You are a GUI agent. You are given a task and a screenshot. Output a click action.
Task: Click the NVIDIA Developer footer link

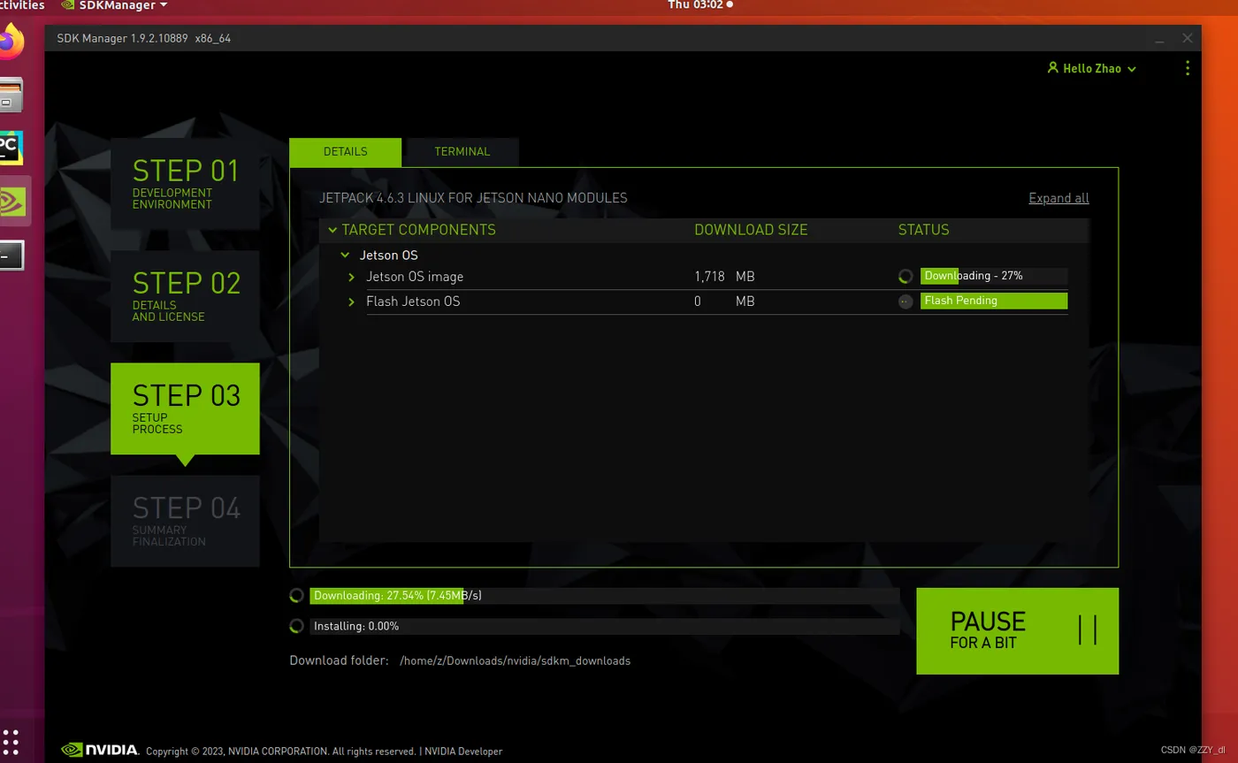462,752
